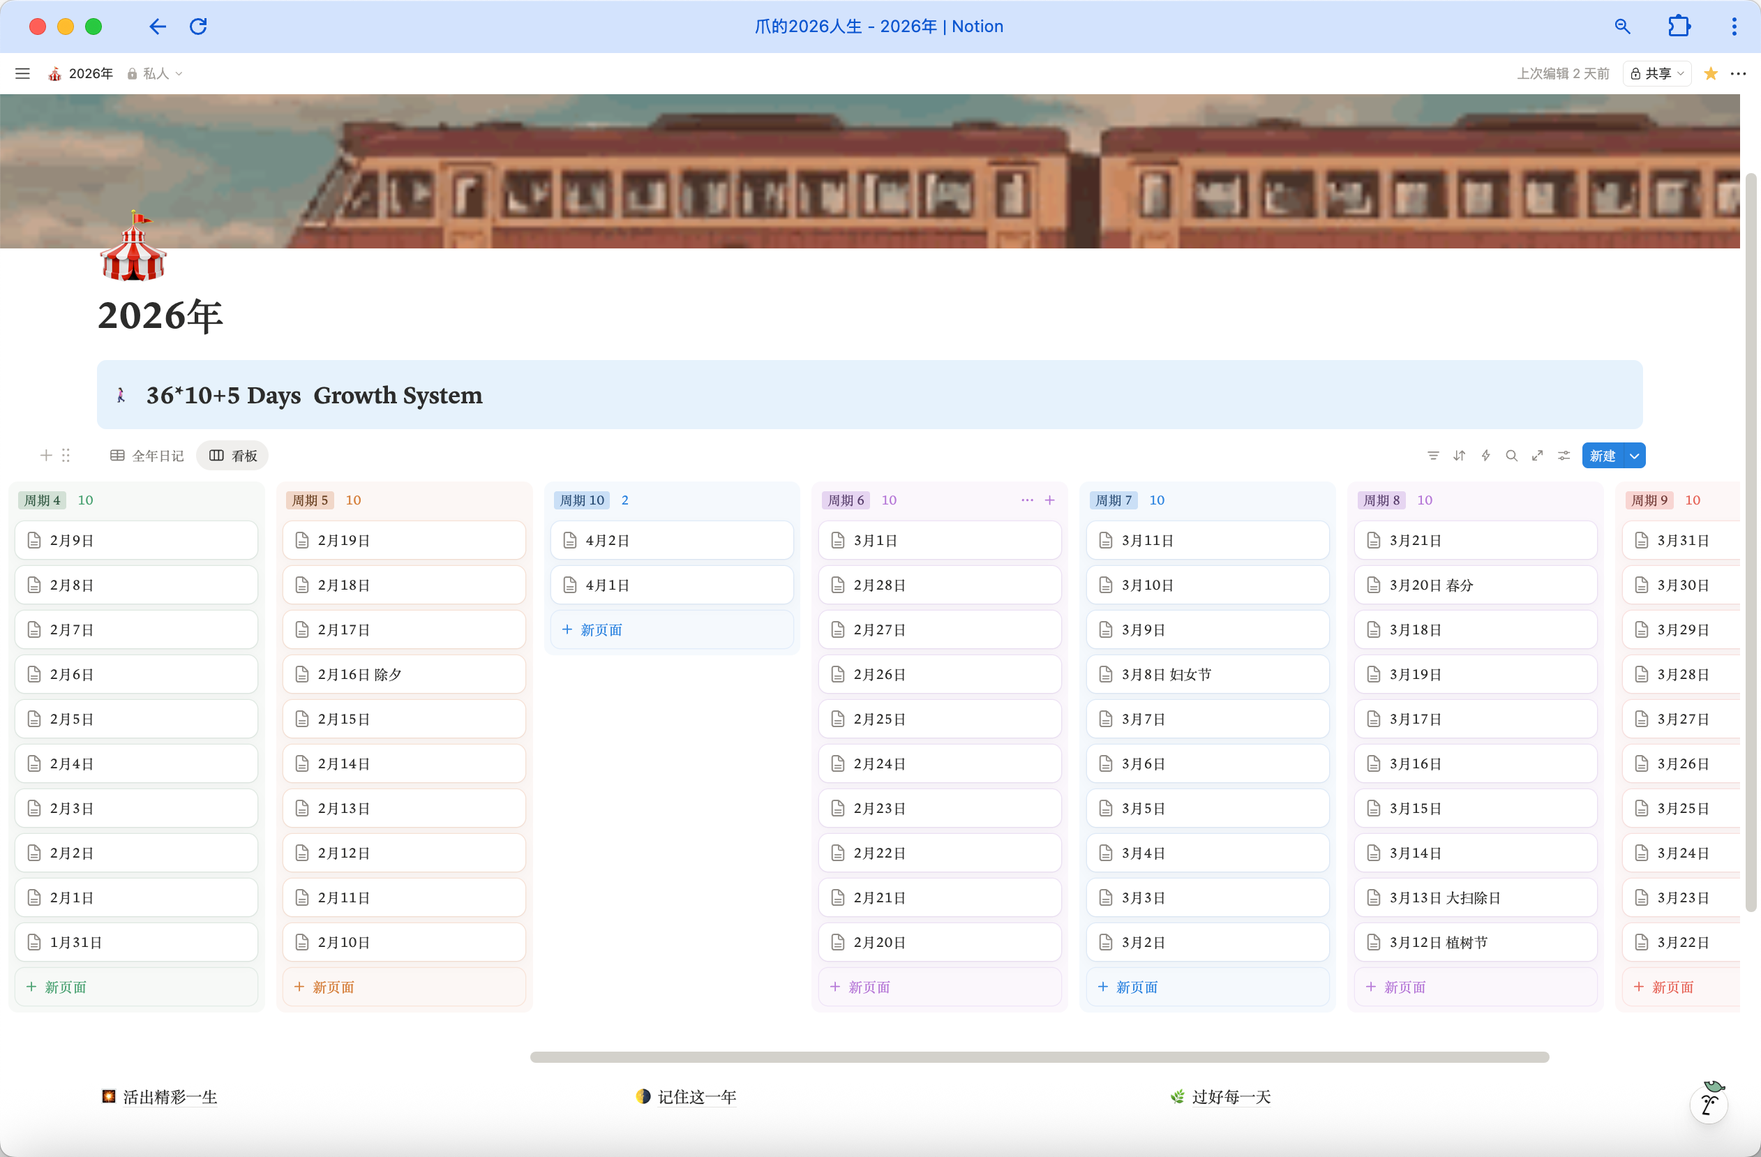
Task: Open database in full page icon
Action: point(1538,455)
